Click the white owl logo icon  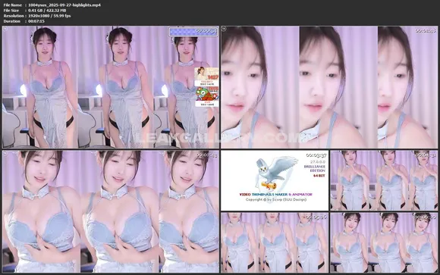tap(276, 173)
